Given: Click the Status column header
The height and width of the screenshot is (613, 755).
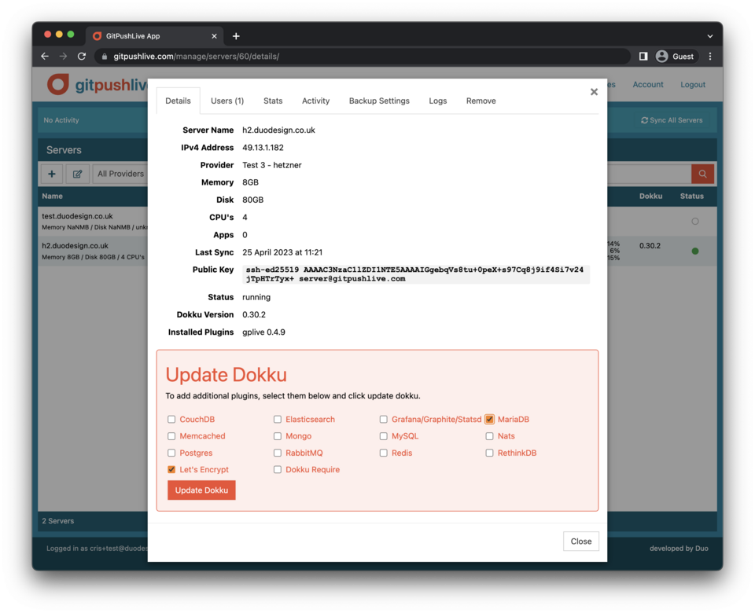Looking at the screenshot, I should point(692,196).
